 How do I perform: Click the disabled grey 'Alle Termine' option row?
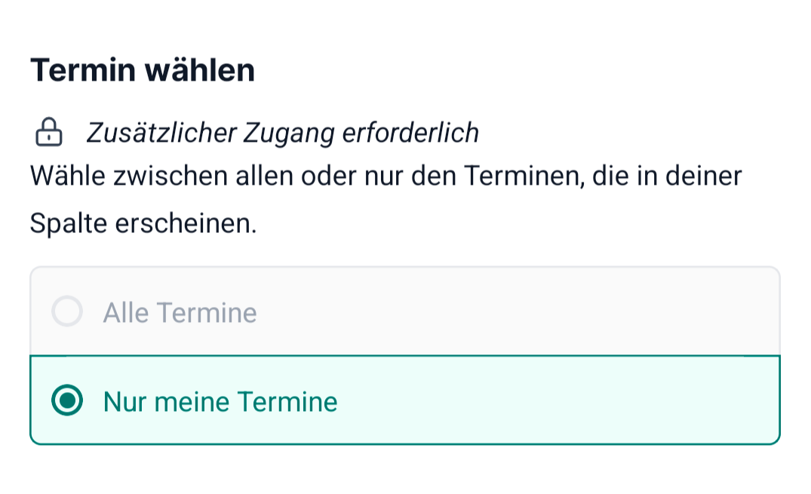point(405,311)
